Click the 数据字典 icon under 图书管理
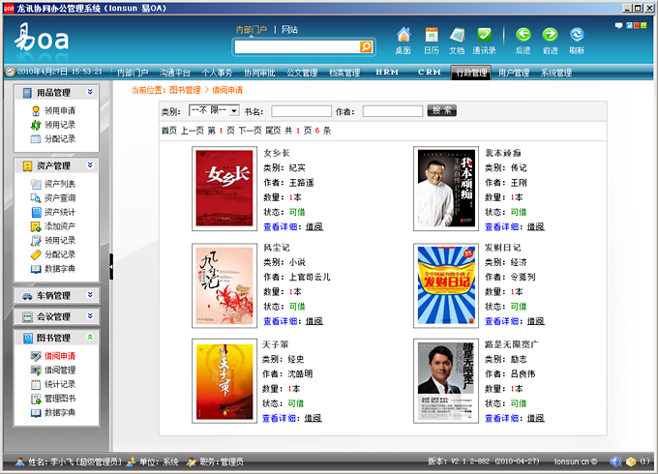Viewport: 658px width, 474px height. pyautogui.click(x=36, y=413)
